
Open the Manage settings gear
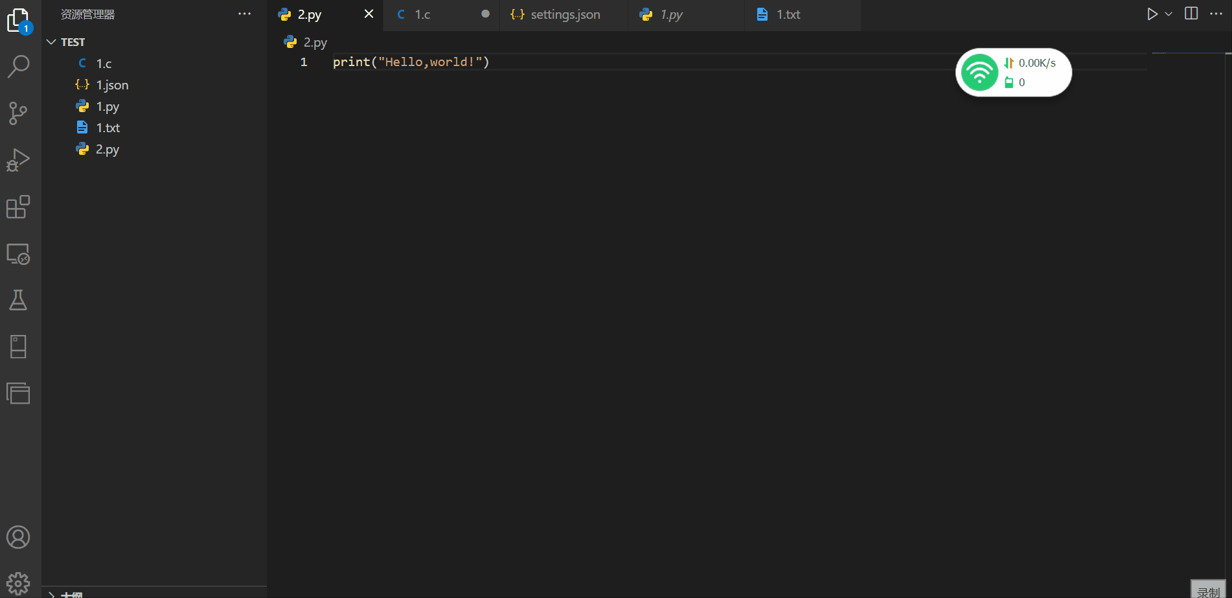click(19, 582)
